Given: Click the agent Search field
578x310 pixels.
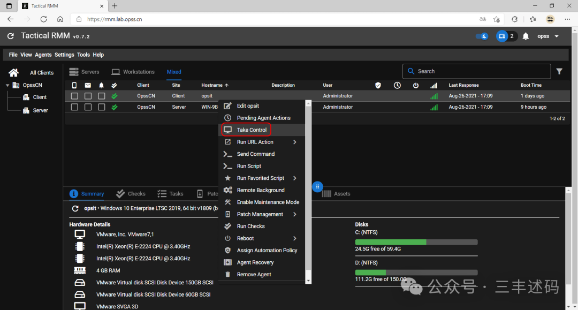Looking at the screenshot, I should [477, 71].
